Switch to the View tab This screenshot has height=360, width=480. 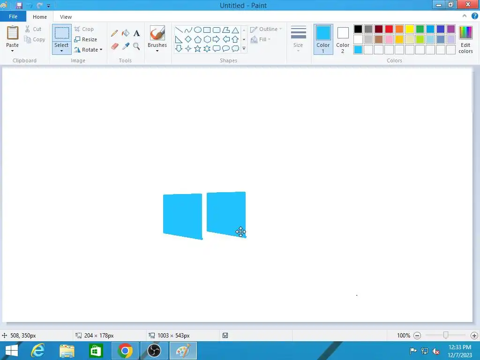click(66, 17)
